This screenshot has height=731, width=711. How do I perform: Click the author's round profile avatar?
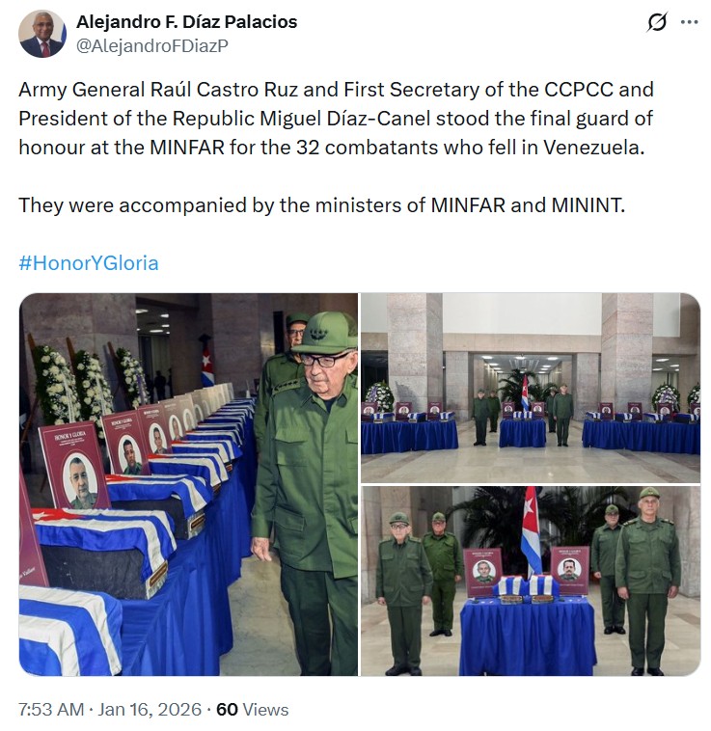(42, 34)
